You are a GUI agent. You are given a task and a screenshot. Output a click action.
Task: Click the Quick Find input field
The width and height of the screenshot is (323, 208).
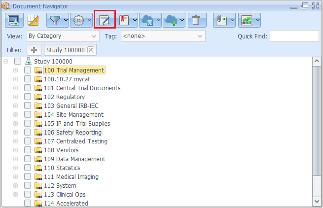294,36
